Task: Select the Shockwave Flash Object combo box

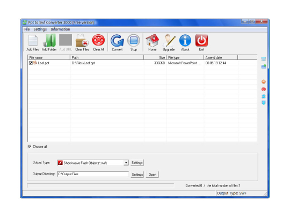Action: coord(93,163)
